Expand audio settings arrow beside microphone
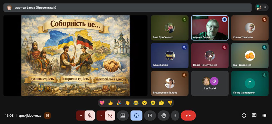The height and width of the screenshot is (124, 272). (81, 116)
